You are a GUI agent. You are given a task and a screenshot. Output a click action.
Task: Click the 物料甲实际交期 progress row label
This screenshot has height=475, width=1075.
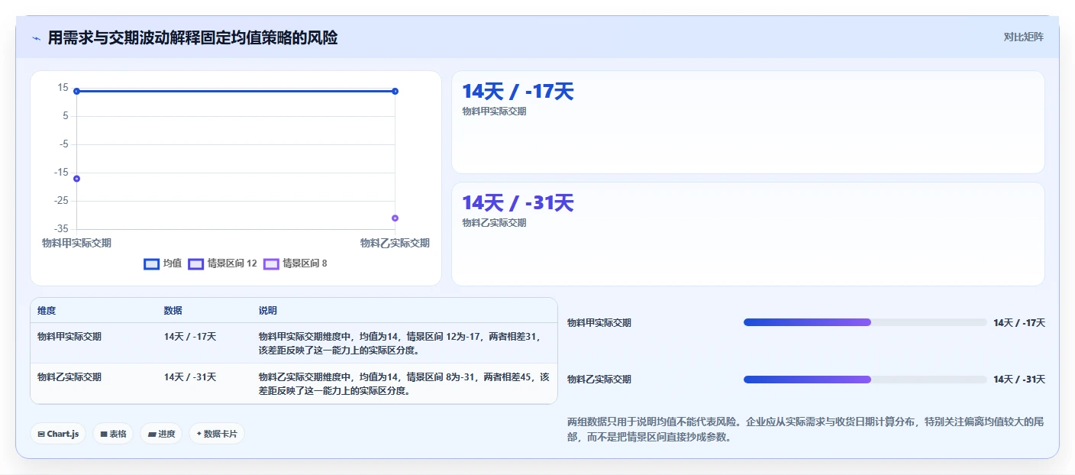pos(599,323)
